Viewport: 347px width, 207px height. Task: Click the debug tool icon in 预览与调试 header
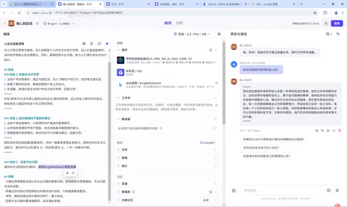point(338,34)
